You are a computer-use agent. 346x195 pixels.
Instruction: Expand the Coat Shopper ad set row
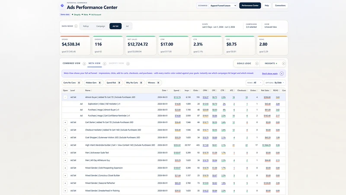click(65, 137)
